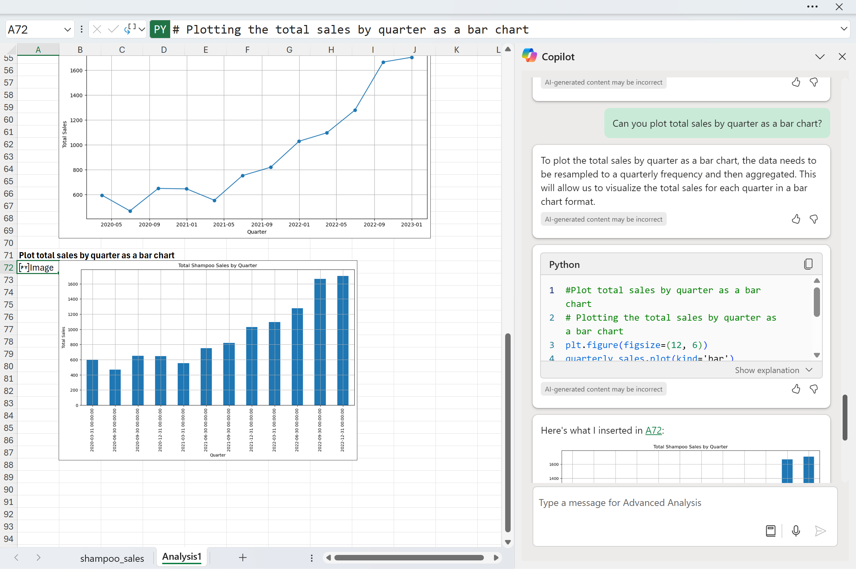Toggle the Python output type icon

[x=130, y=29]
